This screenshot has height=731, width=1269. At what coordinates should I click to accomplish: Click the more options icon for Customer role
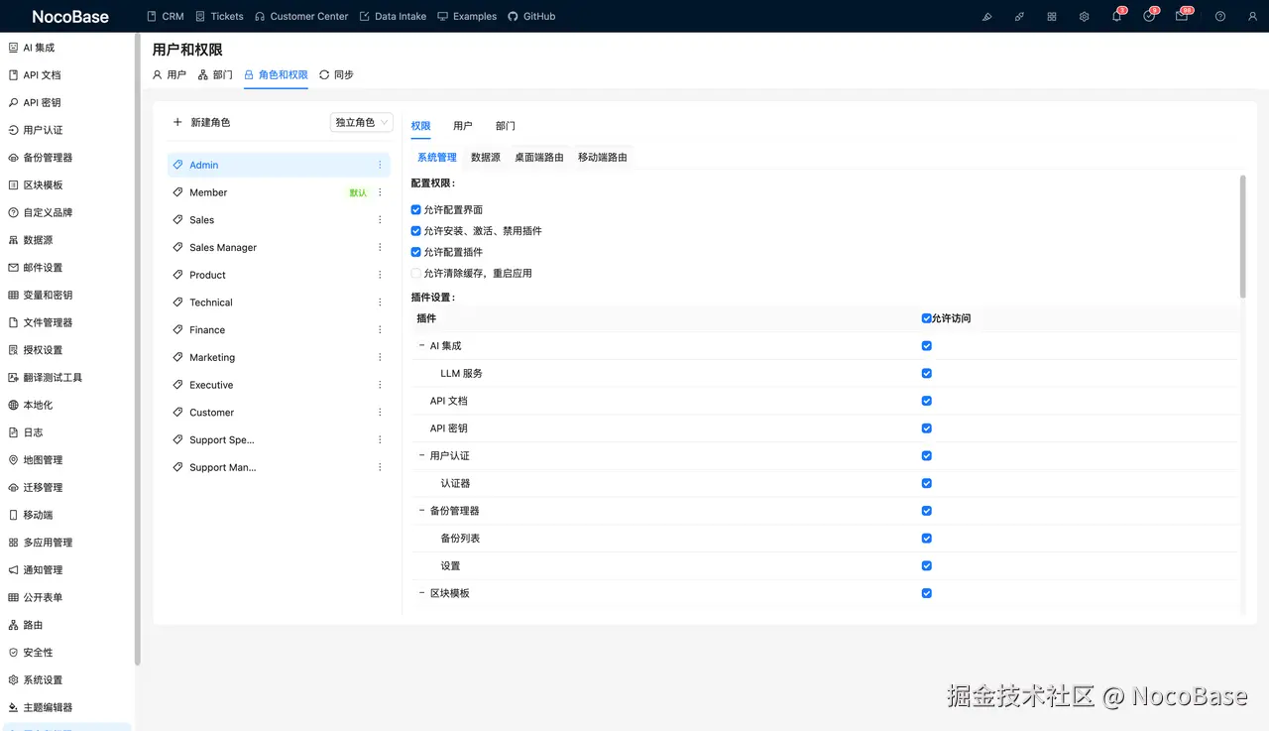[380, 413]
